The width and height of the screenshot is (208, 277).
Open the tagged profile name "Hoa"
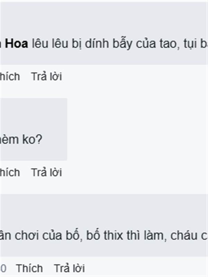pos(16,44)
